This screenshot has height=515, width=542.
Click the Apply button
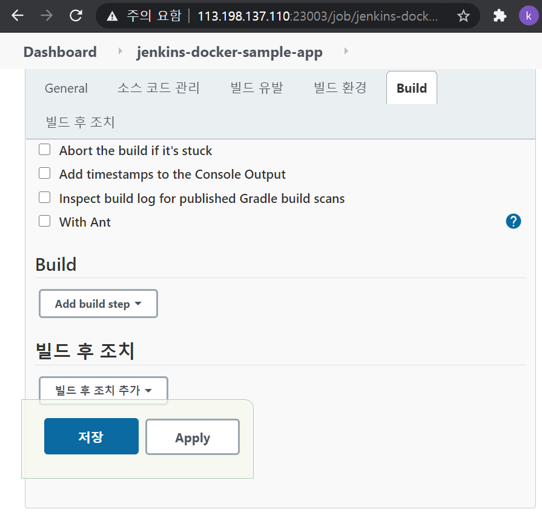click(x=193, y=437)
